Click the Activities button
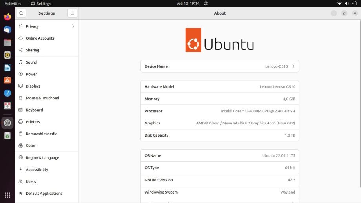The image size is (361, 203). point(13,4)
